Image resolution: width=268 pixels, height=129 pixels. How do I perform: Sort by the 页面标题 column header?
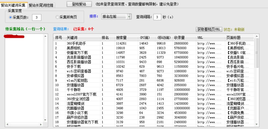(239, 38)
